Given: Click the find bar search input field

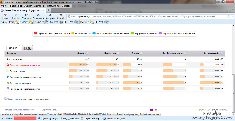Looking at the screenshot, I should [25, 119].
